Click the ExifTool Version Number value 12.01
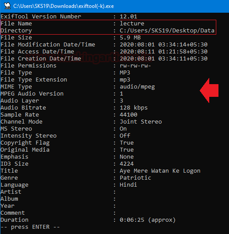Image resolution: width=229 pixels, height=234 pixels. [128, 16]
